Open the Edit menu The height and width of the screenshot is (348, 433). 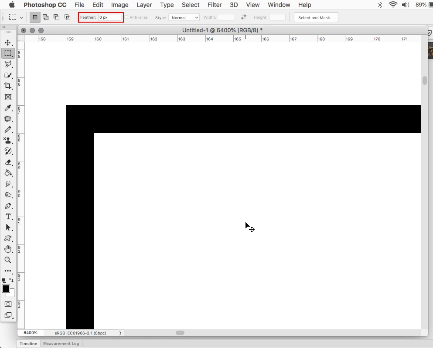[98, 5]
